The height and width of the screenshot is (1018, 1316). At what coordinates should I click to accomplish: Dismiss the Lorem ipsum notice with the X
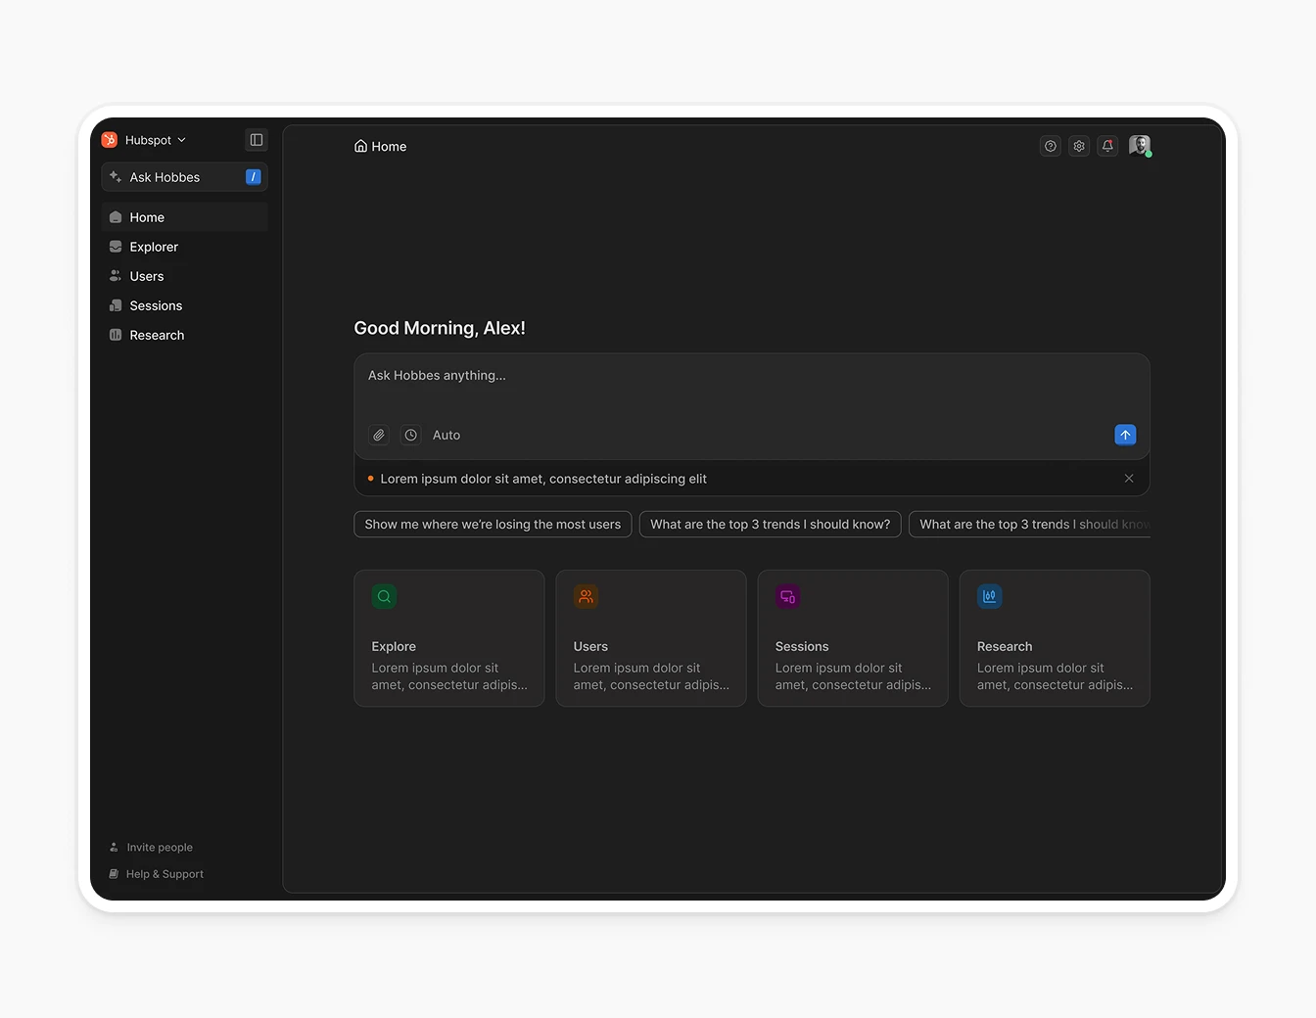(x=1129, y=479)
